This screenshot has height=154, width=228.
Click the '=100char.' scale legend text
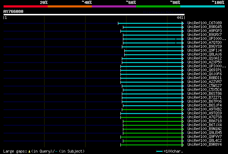pos(173,152)
